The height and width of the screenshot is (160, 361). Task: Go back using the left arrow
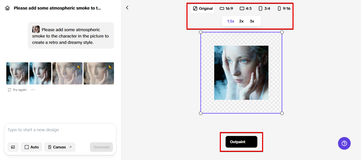point(127,8)
